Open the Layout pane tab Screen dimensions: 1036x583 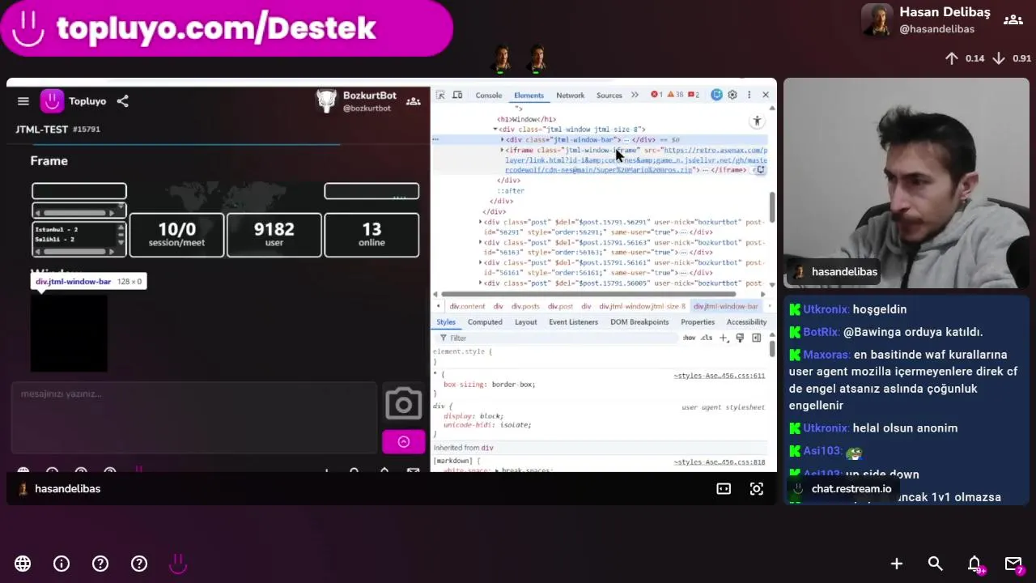526,322
